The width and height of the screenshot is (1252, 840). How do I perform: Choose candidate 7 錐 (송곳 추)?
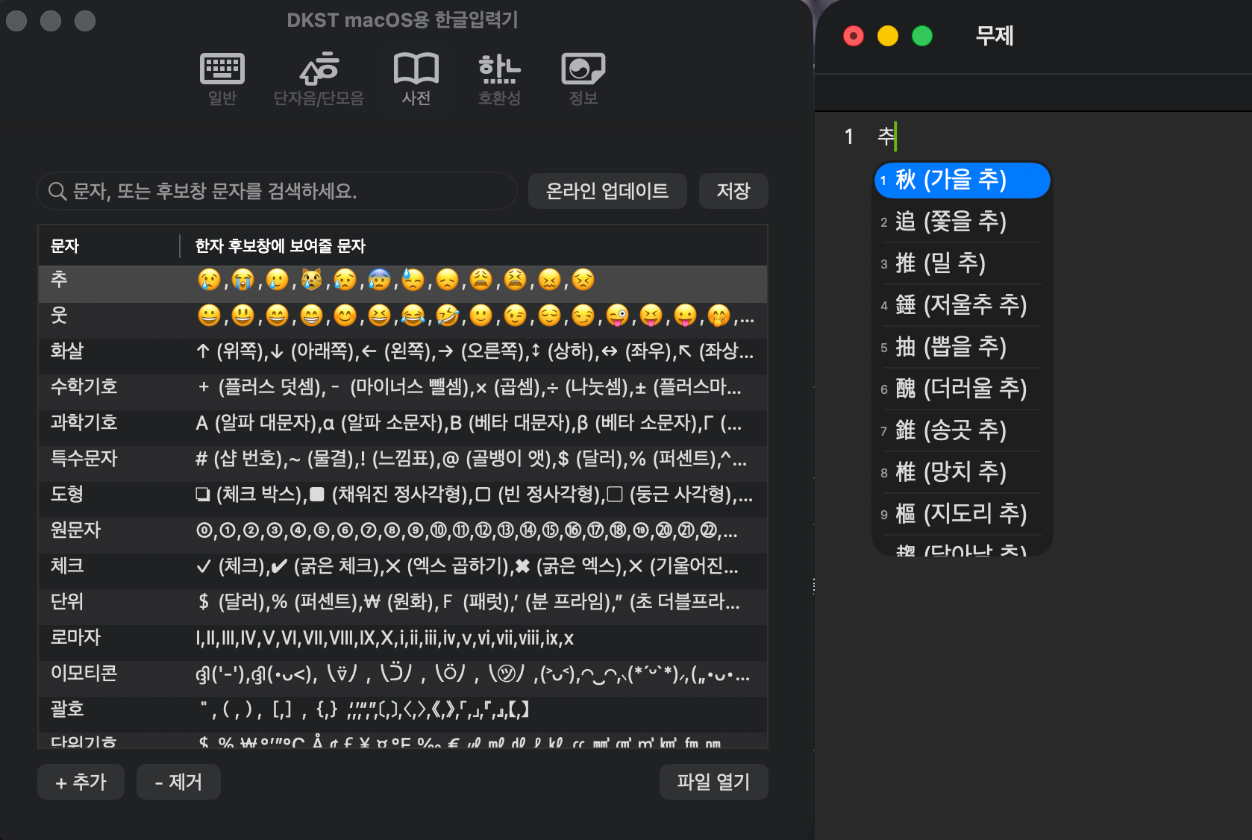pos(962,430)
